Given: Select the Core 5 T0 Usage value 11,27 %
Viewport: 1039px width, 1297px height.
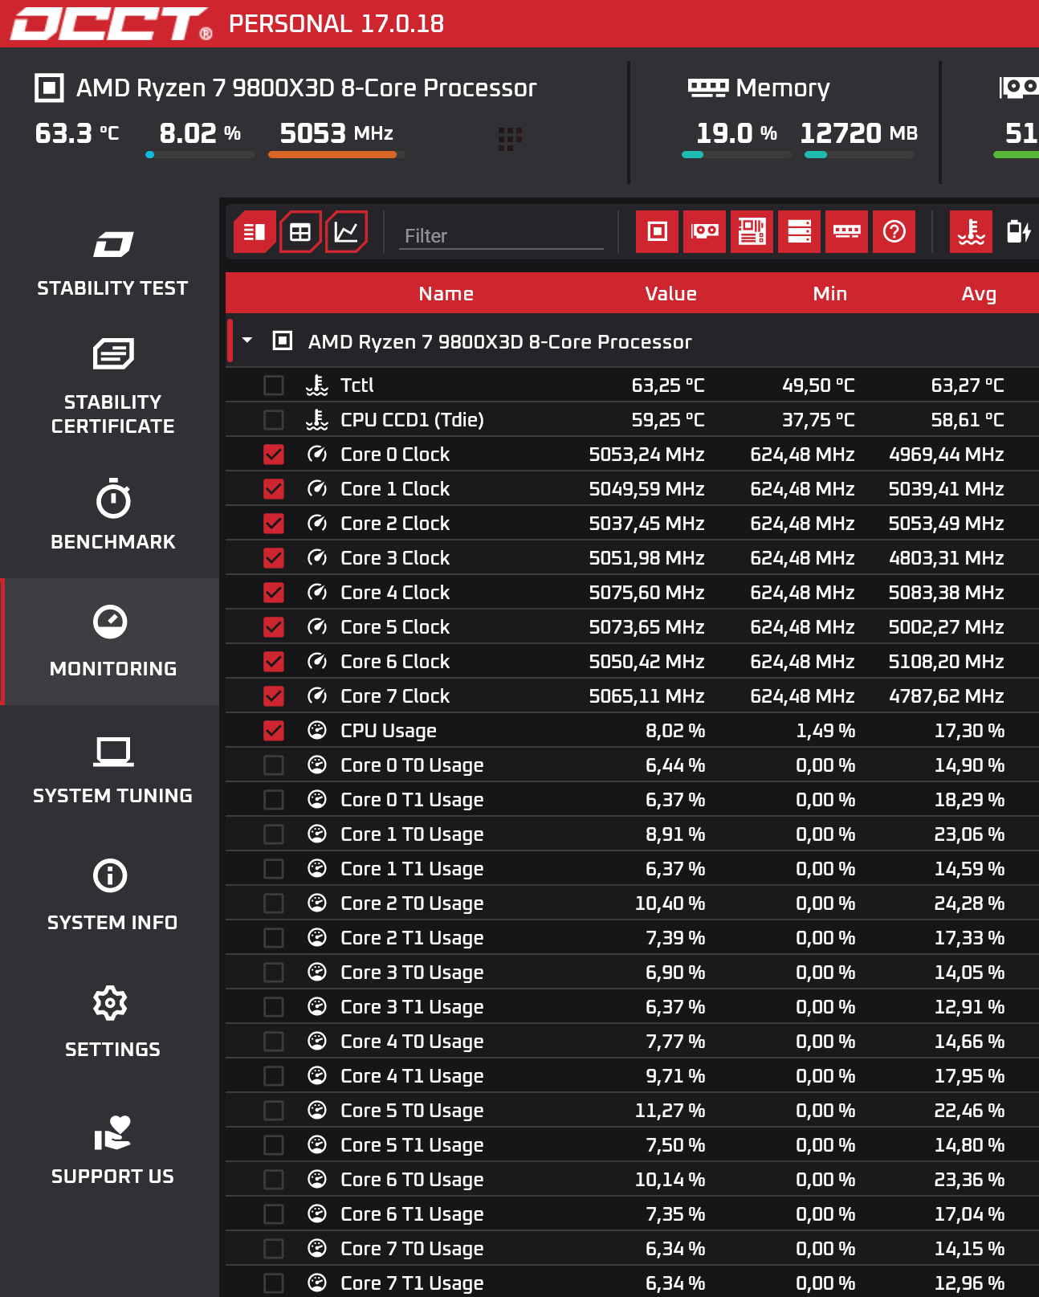Looking at the screenshot, I should pos(670,1111).
